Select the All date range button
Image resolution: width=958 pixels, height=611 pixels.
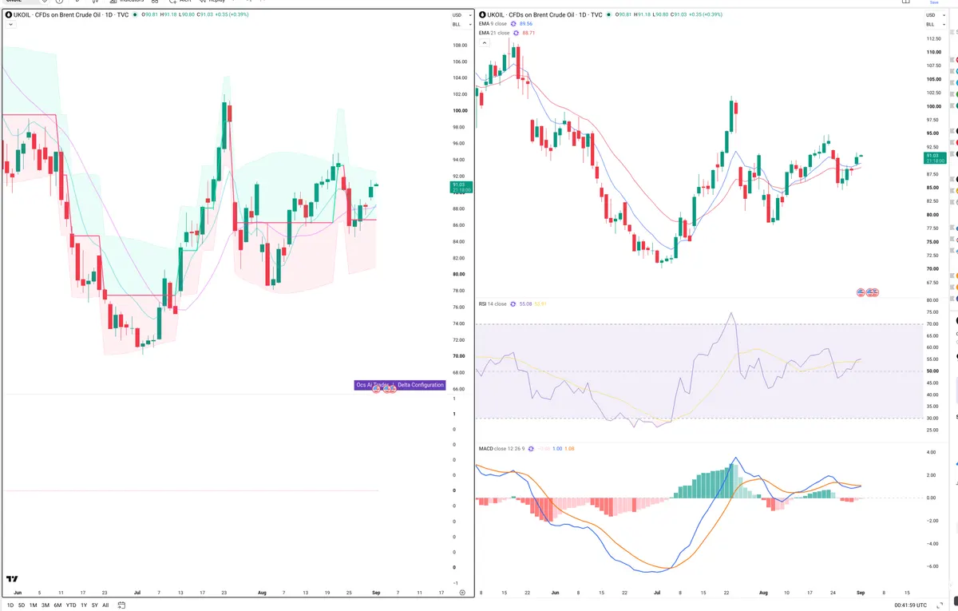click(105, 605)
